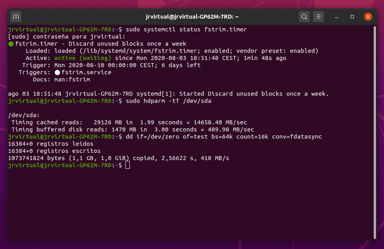Click the "sudo systemctl status fstrim.timer" command
The width and height of the screenshot is (384, 249).
point(186,30)
